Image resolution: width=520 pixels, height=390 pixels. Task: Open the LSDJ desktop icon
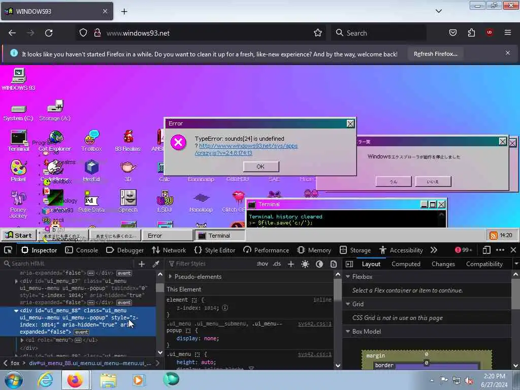(x=165, y=201)
